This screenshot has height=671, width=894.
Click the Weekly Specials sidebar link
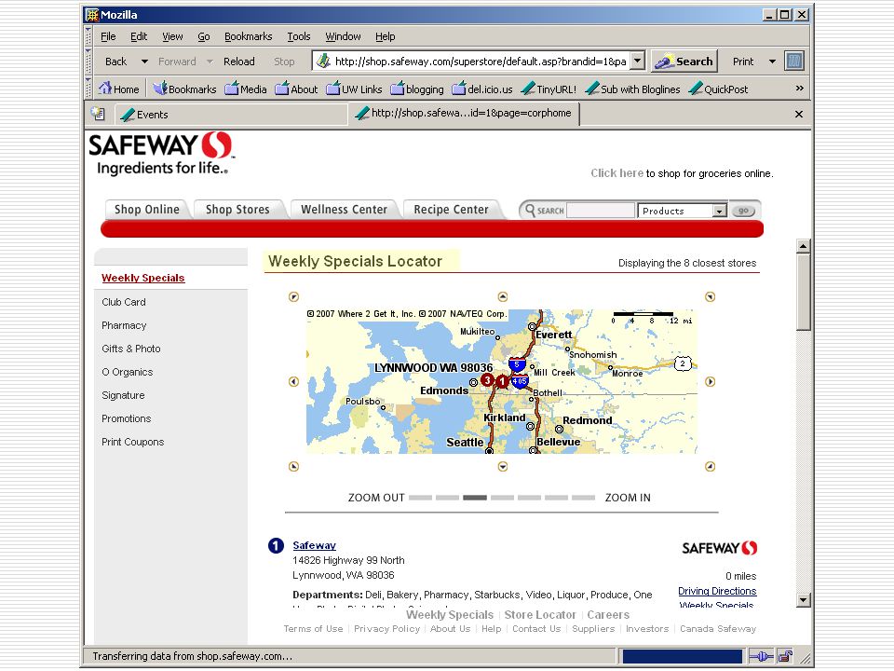143,278
